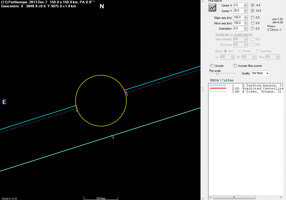
Task: Select the Both show radio button
Action: pyautogui.click(x=225, y=51)
